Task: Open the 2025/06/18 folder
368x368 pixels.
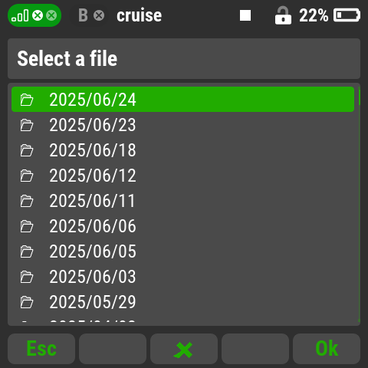Action: click(x=182, y=150)
